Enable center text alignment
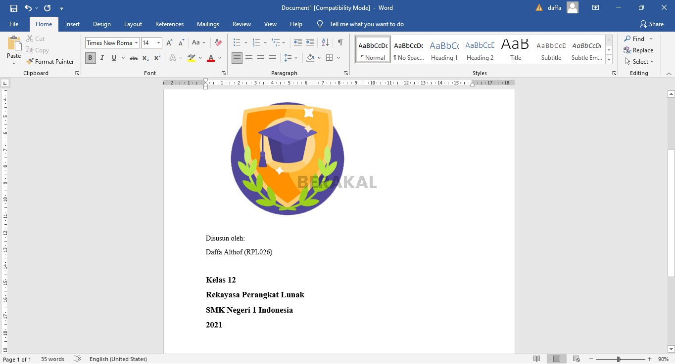 point(249,58)
